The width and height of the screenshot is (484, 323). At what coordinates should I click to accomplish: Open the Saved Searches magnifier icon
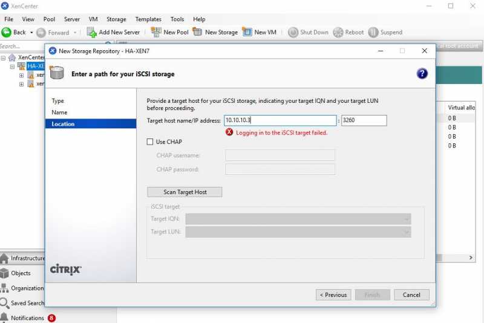point(5,303)
